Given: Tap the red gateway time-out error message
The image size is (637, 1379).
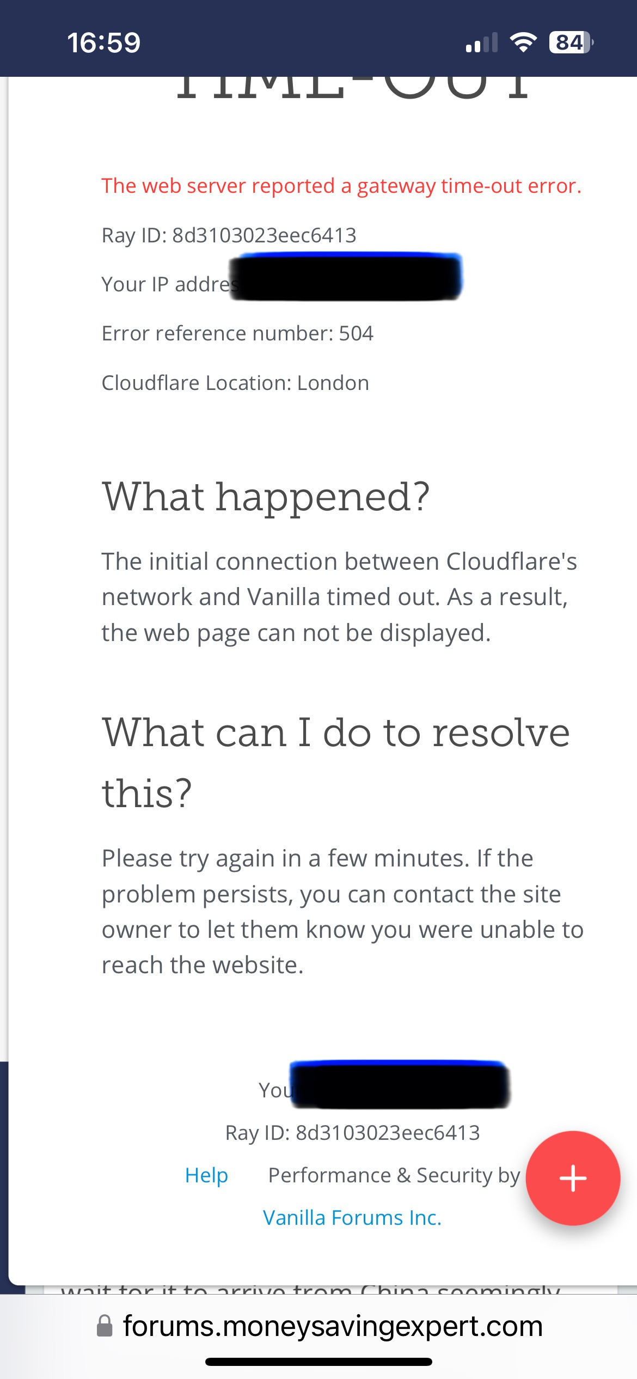Looking at the screenshot, I should point(341,186).
